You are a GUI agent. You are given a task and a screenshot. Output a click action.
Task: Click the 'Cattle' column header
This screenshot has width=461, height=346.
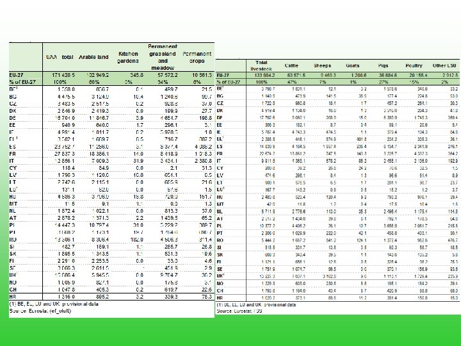(291, 65)
